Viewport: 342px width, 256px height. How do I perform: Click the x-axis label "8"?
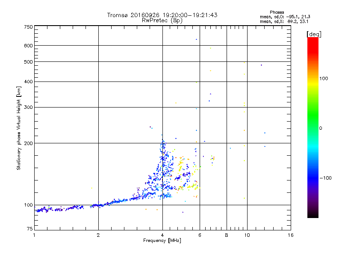(227, 235)
